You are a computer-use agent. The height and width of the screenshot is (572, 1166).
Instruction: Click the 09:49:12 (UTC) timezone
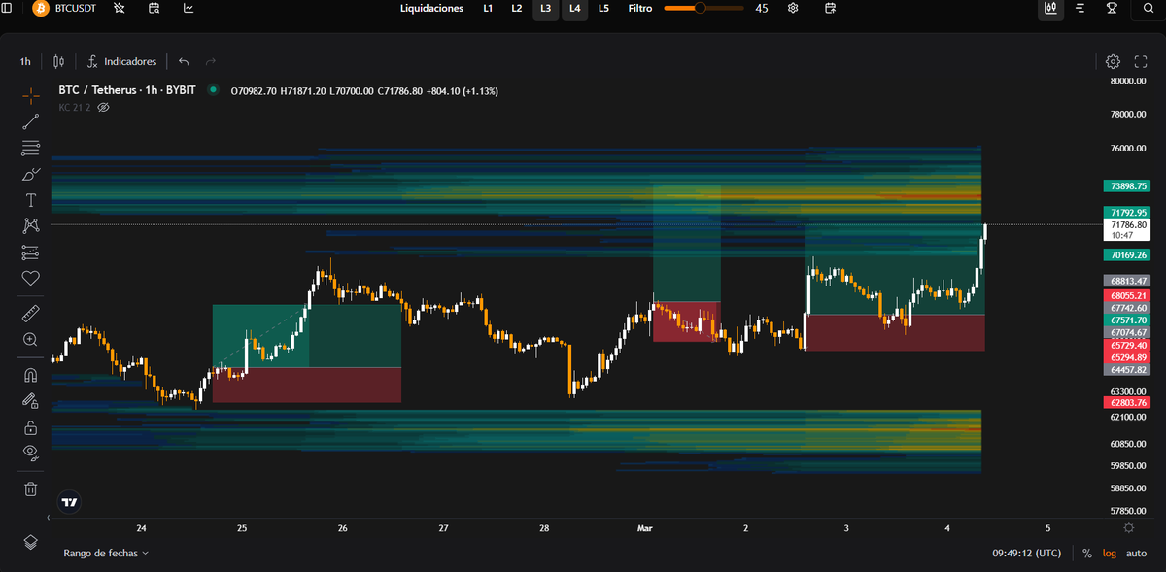(1026, 553)
